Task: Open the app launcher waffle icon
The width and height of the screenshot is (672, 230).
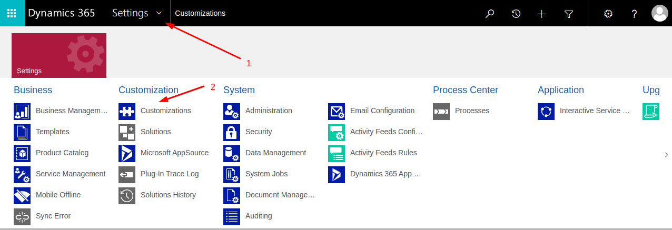Action: click(x=12, y=13)
